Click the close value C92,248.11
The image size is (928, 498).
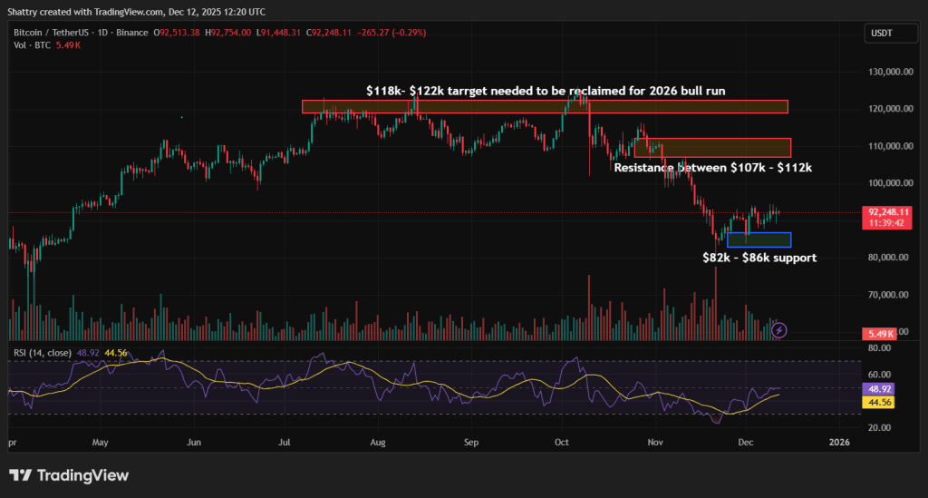pos(328,33)
